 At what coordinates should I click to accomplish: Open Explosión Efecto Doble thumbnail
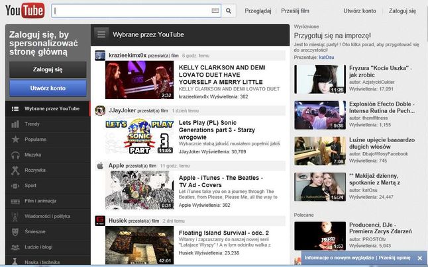(x=320, y=115)
